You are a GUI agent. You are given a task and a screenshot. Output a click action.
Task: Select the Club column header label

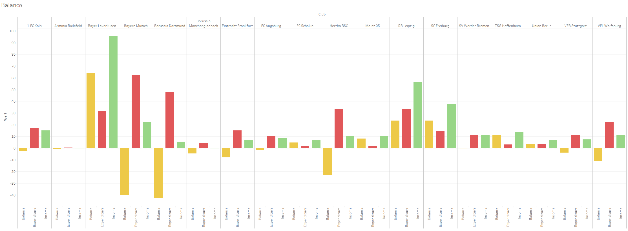click(x=322, y=14)
